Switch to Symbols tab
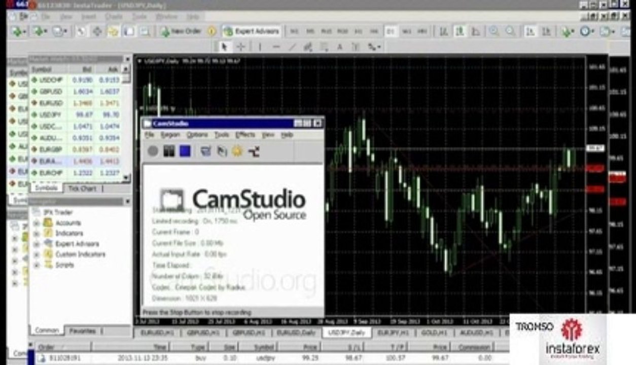Screen dimensions: 636x365 pos(46,188)
